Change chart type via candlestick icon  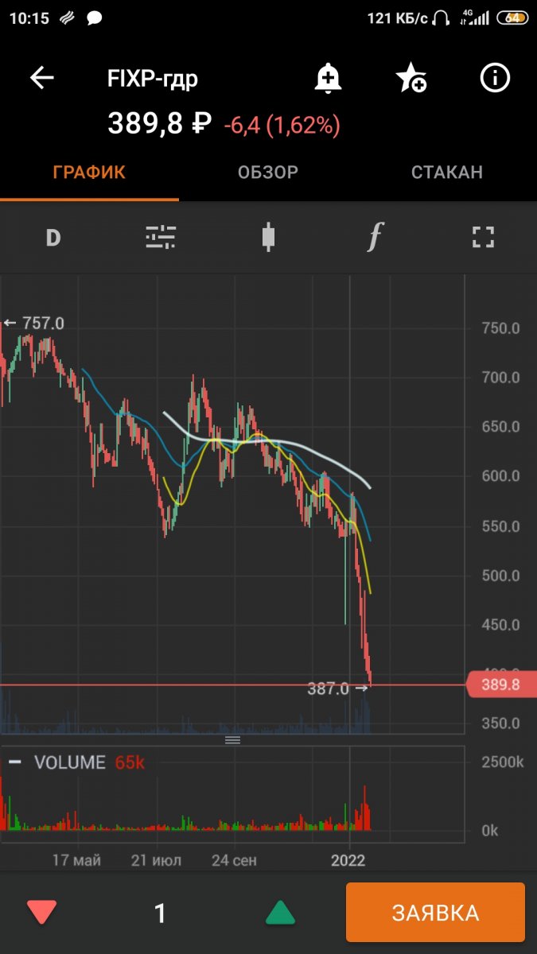(x=268, y=237)
